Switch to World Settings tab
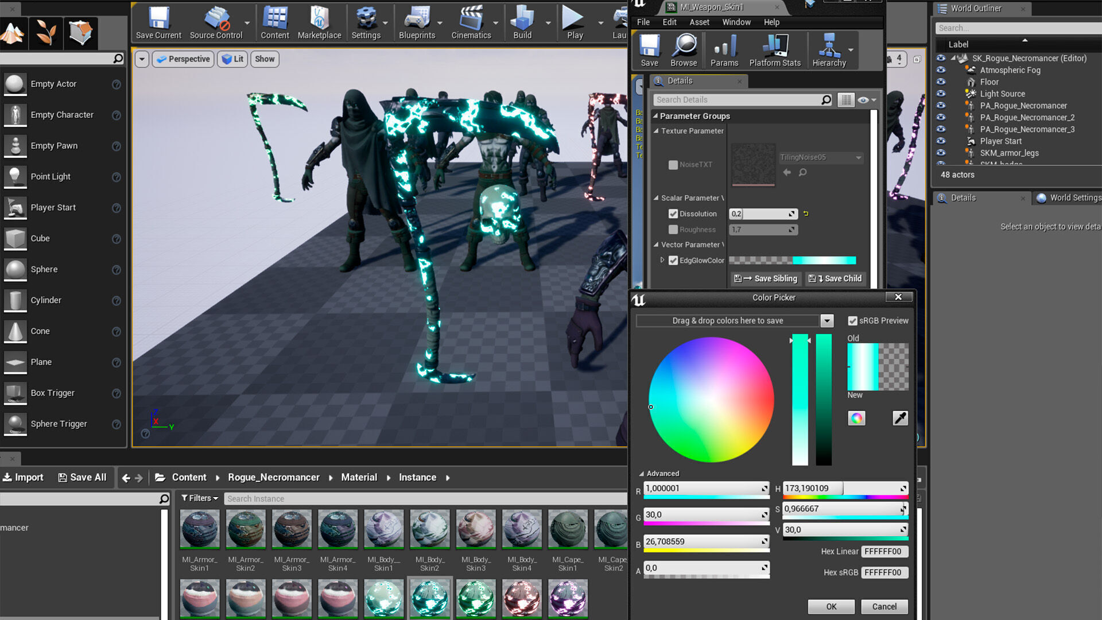Image resolution: width=1102 pixels, height=620 pixels. tap(1069, 198)
